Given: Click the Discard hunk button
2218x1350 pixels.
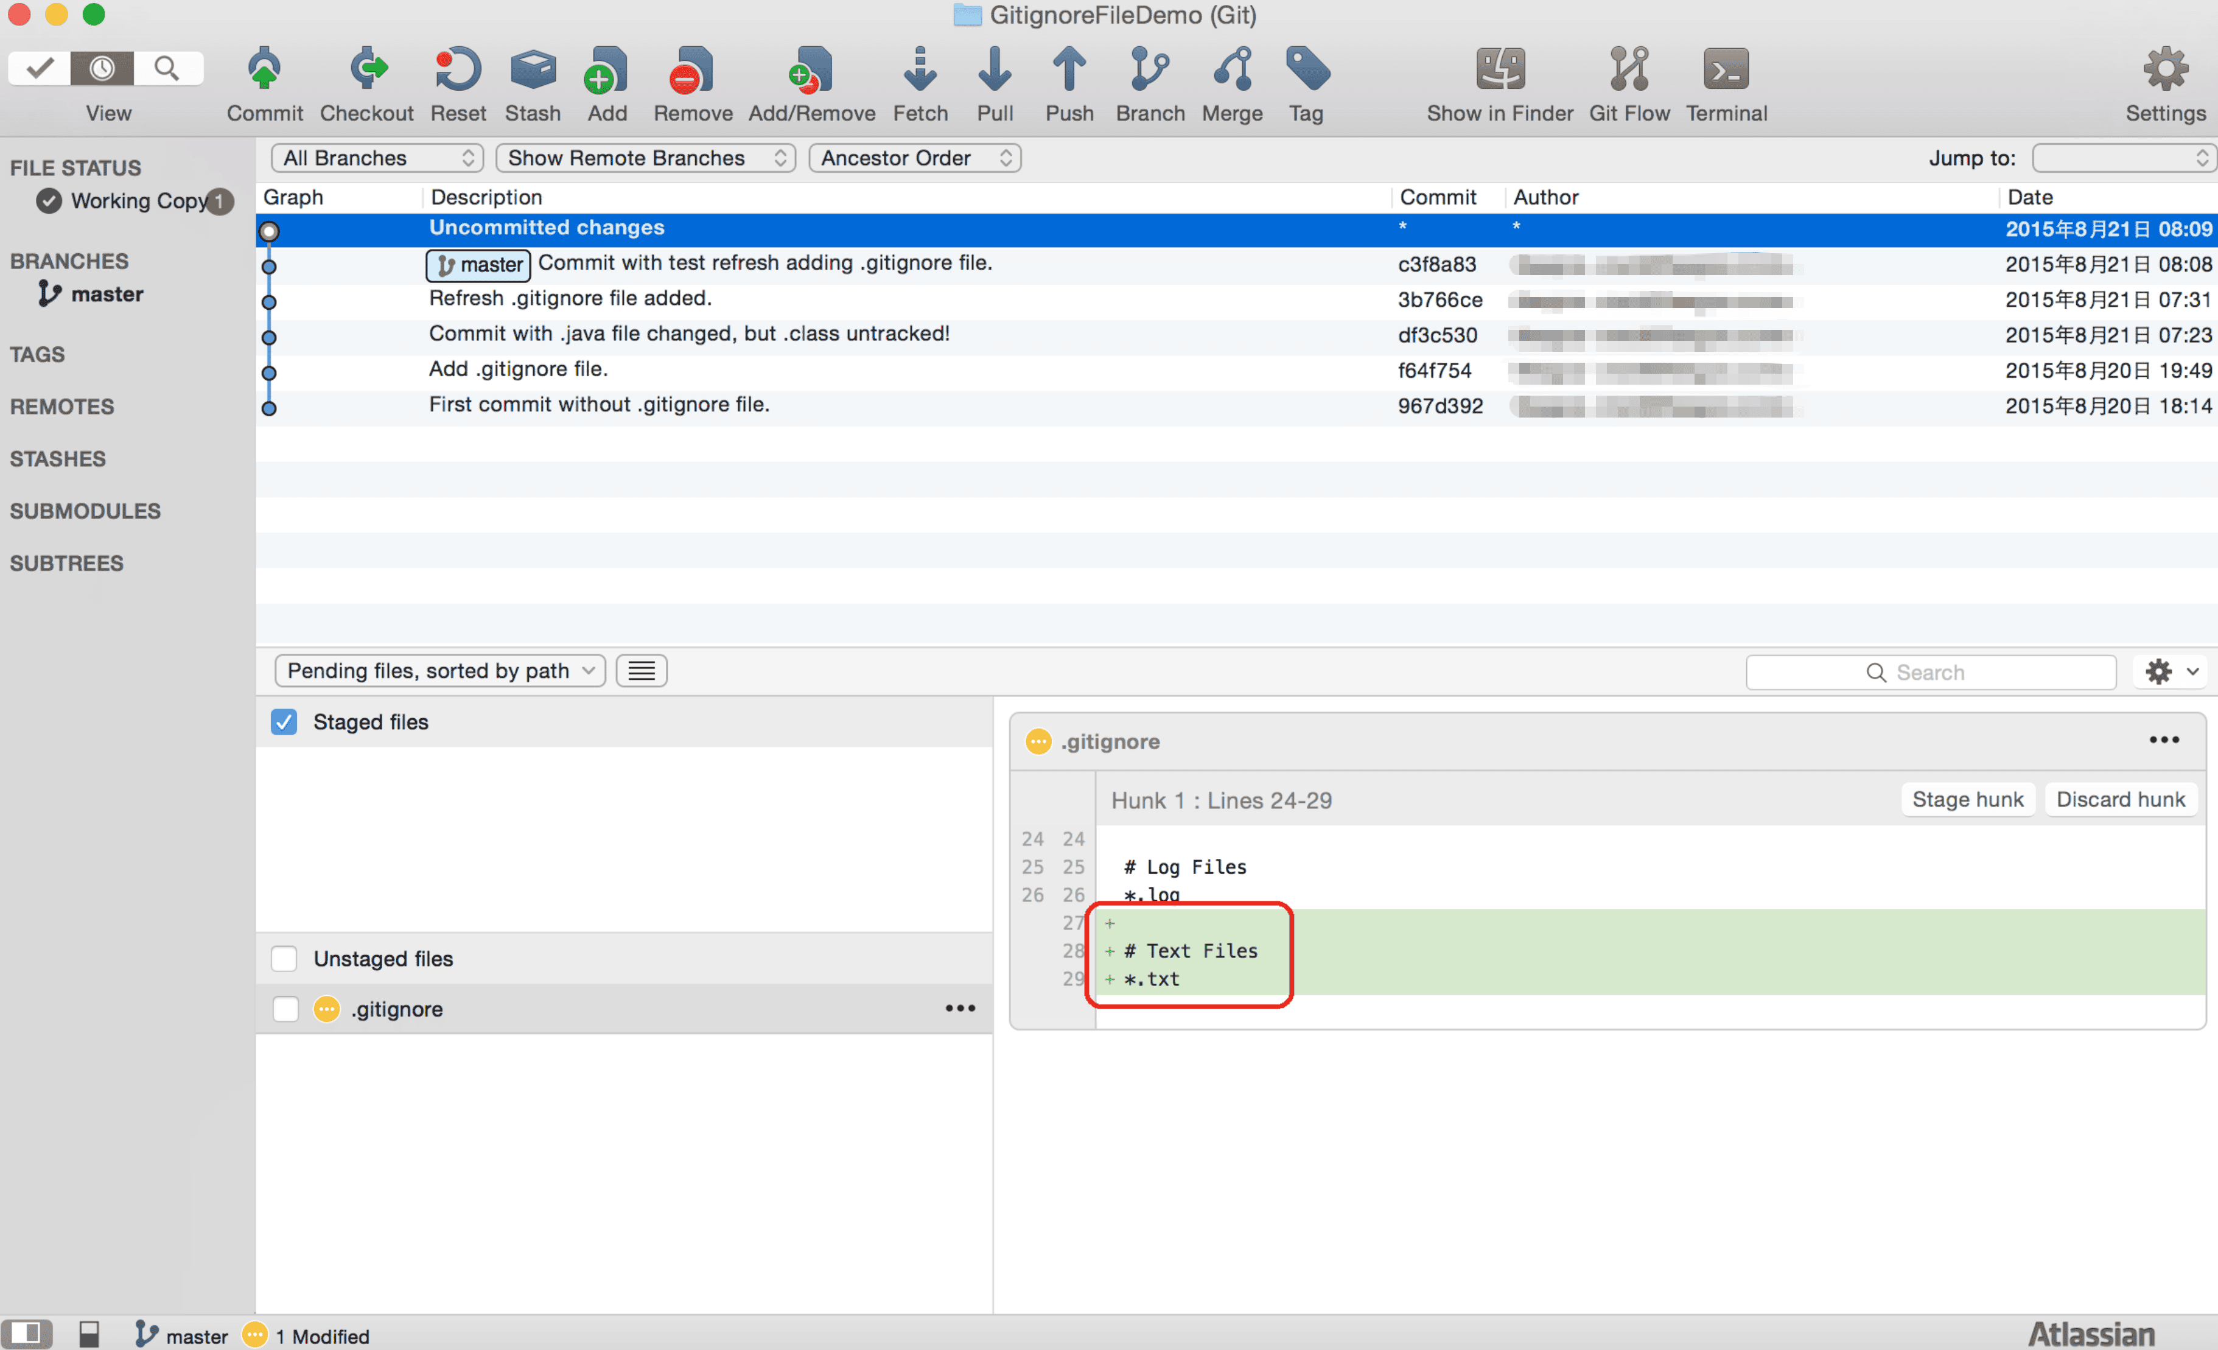Looking at the screenshot, I should point(2120,799).
